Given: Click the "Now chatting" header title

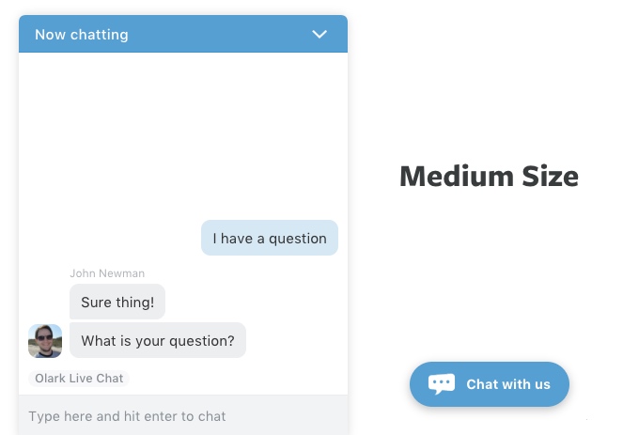Looking at the screenshot, I should 82,35.
